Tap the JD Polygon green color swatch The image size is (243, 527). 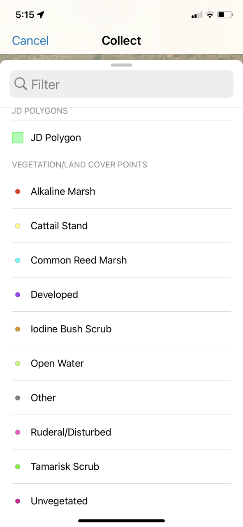tap(17, 138)
